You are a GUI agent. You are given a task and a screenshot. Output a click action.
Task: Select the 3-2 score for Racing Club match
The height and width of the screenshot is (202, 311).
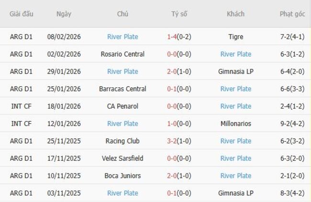click(173, 141)
